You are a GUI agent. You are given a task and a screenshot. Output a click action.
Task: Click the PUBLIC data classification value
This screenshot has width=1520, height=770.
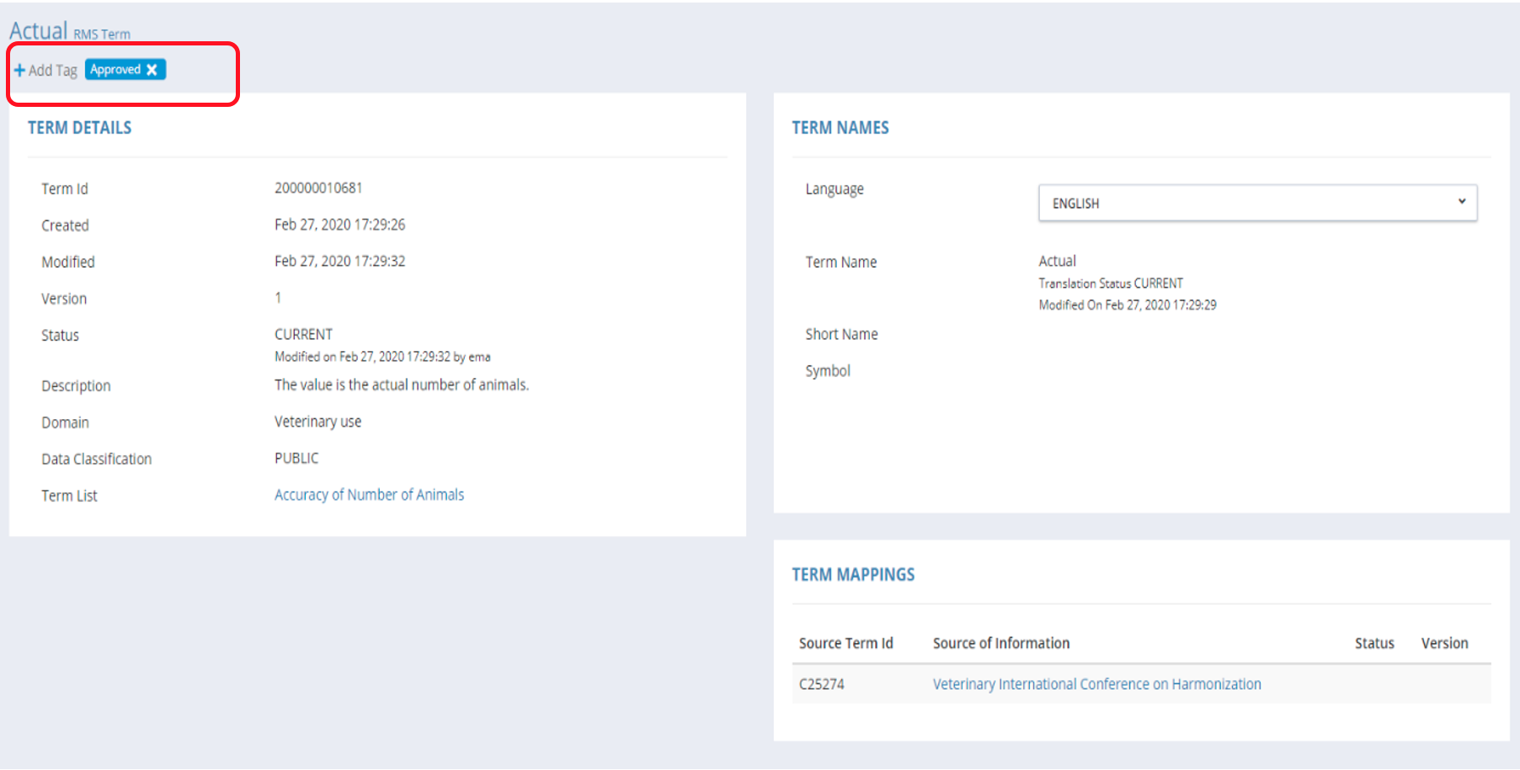296,458
